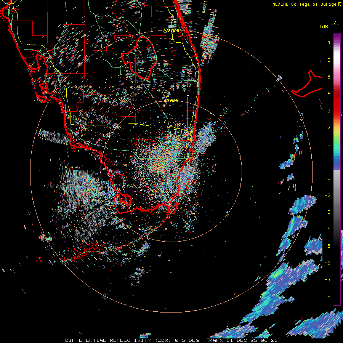Click the DZD product label above the scale
This screenshot has width=343, height=343.
(x=335, y=23)
